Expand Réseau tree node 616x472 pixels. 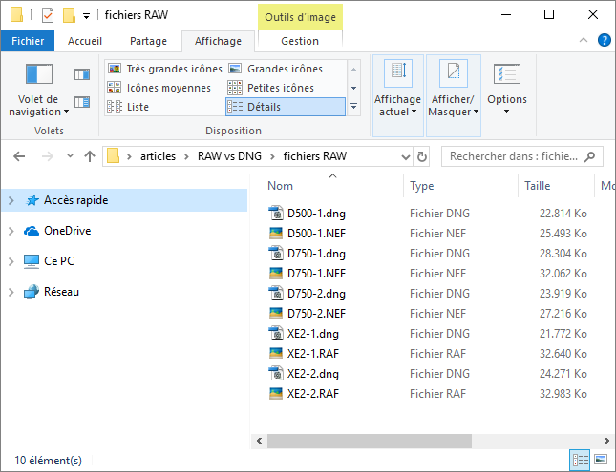point(11,292)
